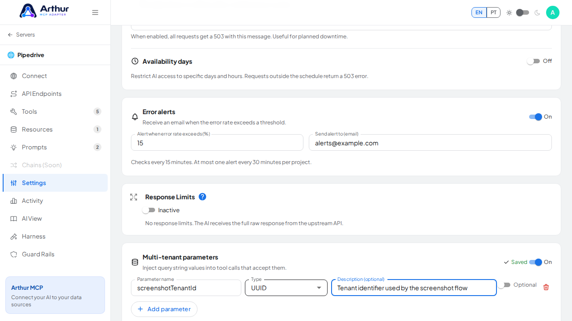The image size is (572, 321).
Task: Turn off the Multi-tenant parameters toggle
Action: click(x=535, y=262)
